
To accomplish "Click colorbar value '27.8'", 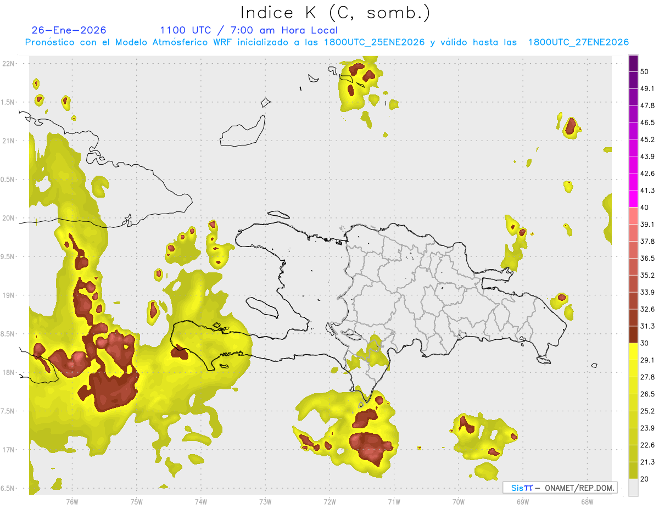I will [647, 377].
